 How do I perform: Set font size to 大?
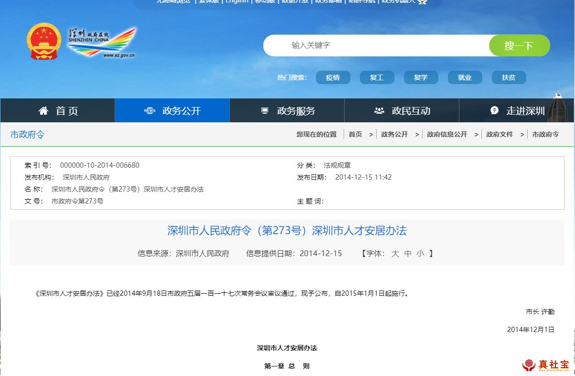pos(395,254)
